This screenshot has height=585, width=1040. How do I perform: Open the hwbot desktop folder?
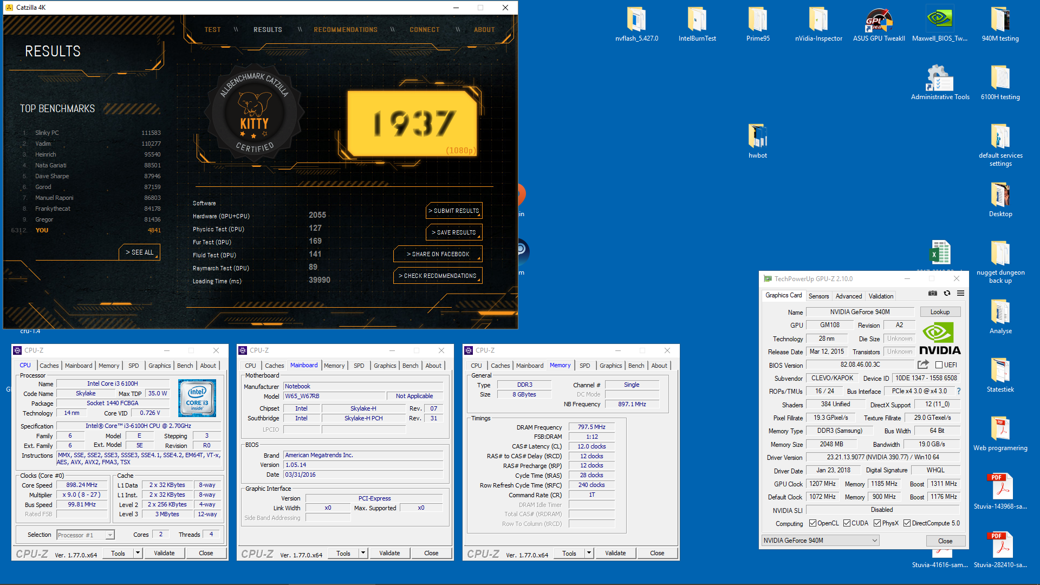[758, 141]
